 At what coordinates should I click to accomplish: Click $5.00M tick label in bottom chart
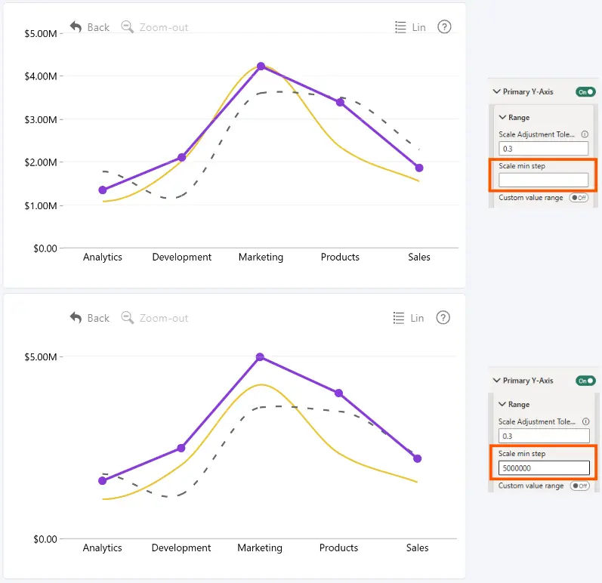[x=41, y=357]
